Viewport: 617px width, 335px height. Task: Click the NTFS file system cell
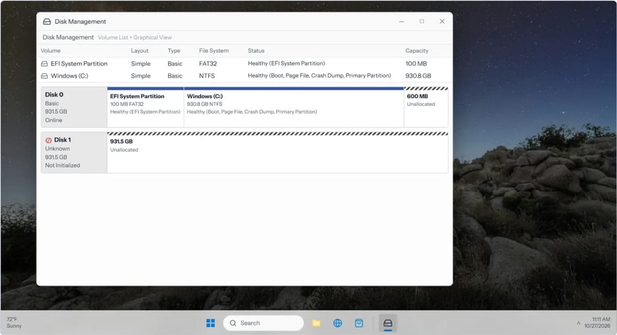(207, 76)
